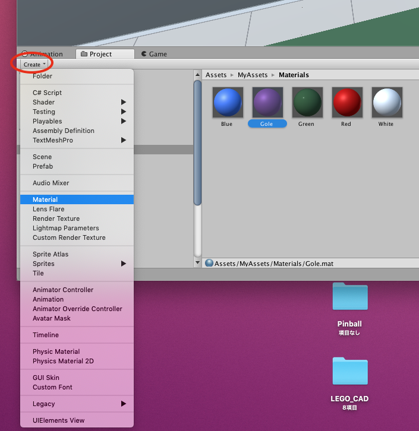Screen dimensions: 419x431
Task: Click Materials in the breadcrumb path
Action: (294, 75)
